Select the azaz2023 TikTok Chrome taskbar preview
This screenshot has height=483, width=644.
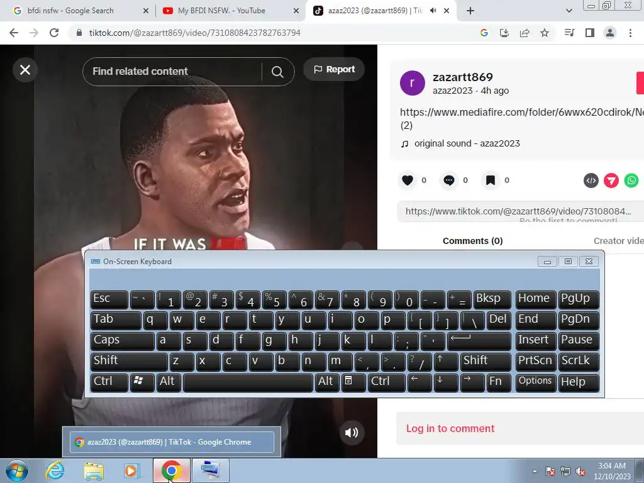tap(172, 442)
